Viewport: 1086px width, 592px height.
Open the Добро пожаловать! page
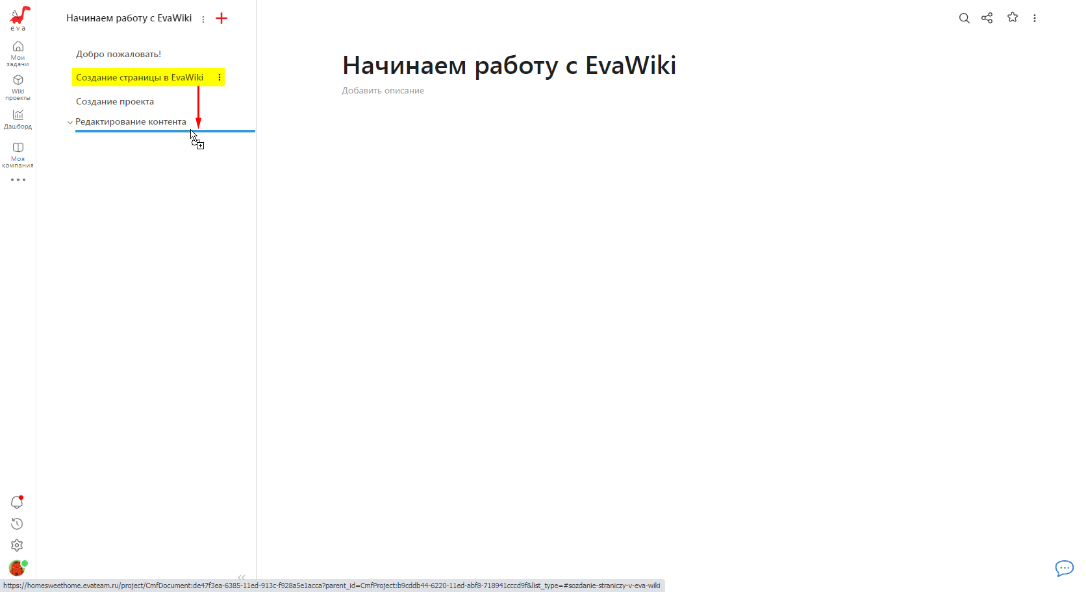click(118, 54)
